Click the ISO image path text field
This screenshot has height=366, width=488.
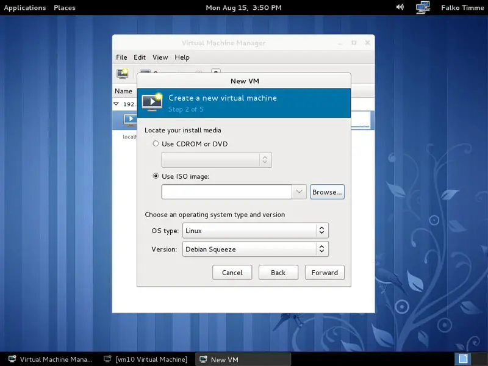click(227, 192)
